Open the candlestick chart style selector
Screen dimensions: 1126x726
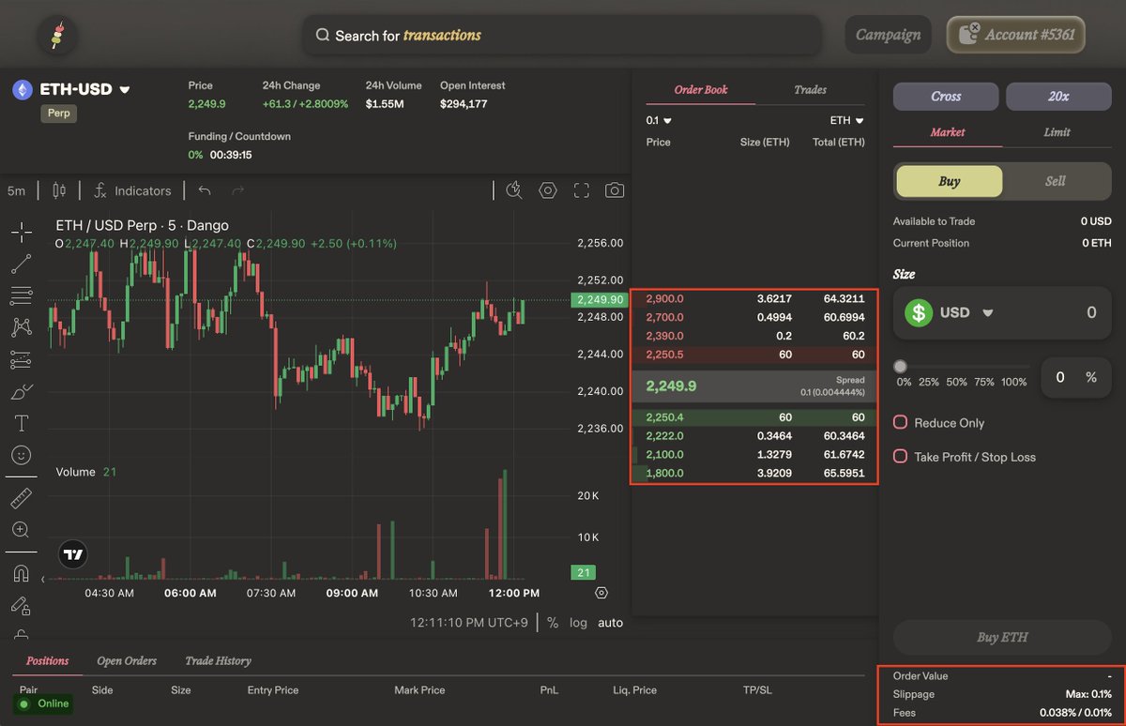59,190
